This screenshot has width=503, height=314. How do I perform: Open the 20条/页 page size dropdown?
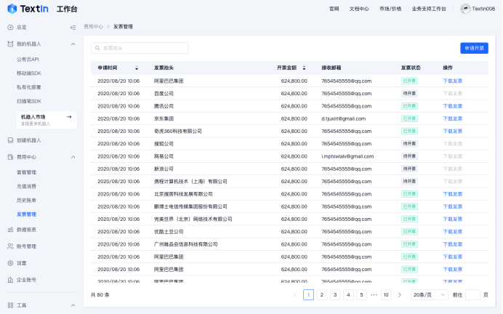coord(429,295)
